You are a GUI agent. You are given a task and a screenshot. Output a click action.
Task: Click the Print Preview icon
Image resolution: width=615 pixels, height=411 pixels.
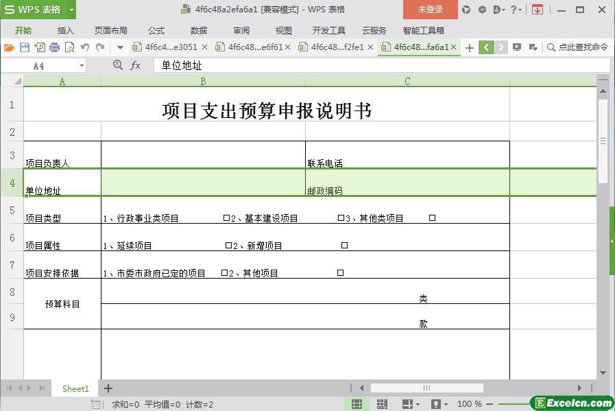pyautogui.click(x=69, y=47)
